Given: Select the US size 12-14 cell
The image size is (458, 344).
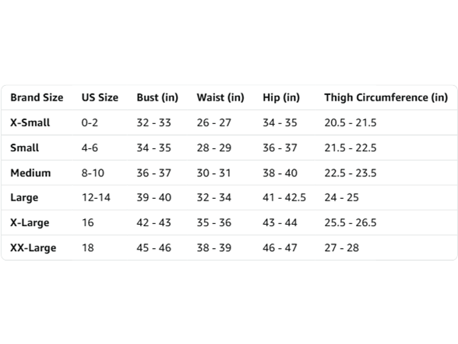Looking at the screenshot, I should pos(96,197).
